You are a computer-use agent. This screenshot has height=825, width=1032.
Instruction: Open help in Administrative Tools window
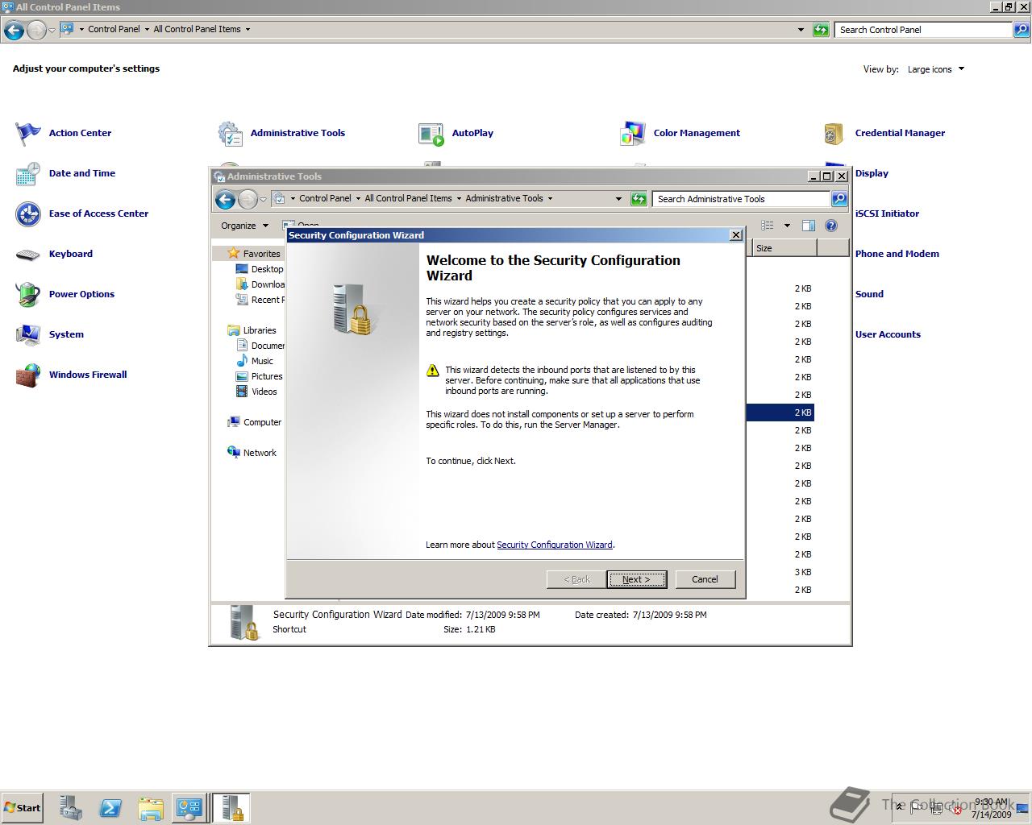(831, 226)
